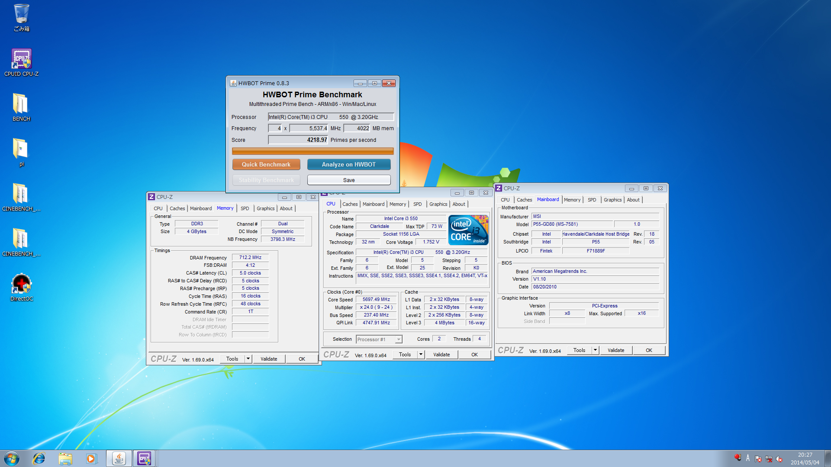Open the Windows Start menu
The height and width of the screenshot is (467, 831).
pyautogui.click(x=12, y=458)
